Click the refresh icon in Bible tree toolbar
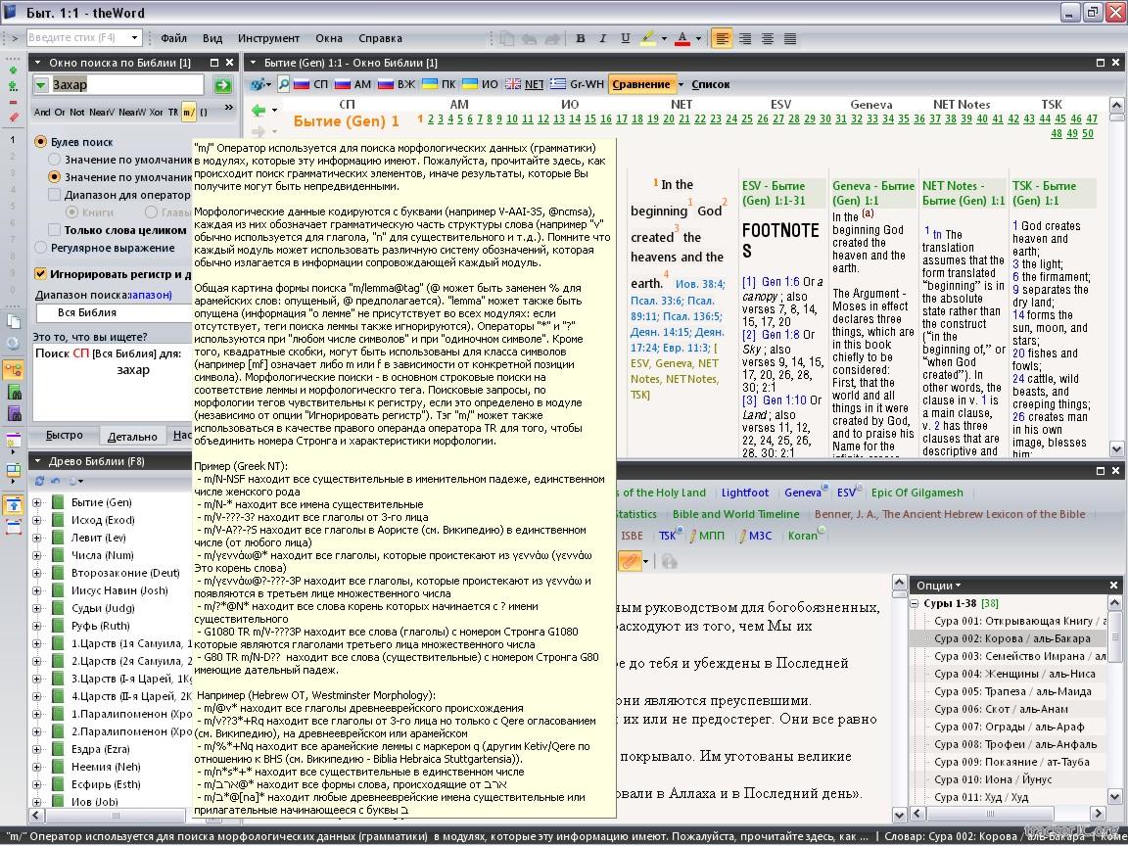This screenshot has height=846, width=1128. 40,481
